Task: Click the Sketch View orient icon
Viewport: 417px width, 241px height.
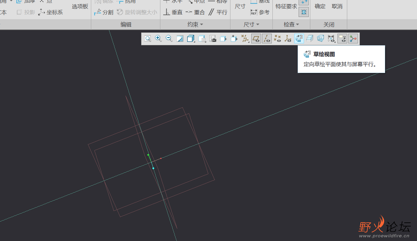Action: coord(299,39)
